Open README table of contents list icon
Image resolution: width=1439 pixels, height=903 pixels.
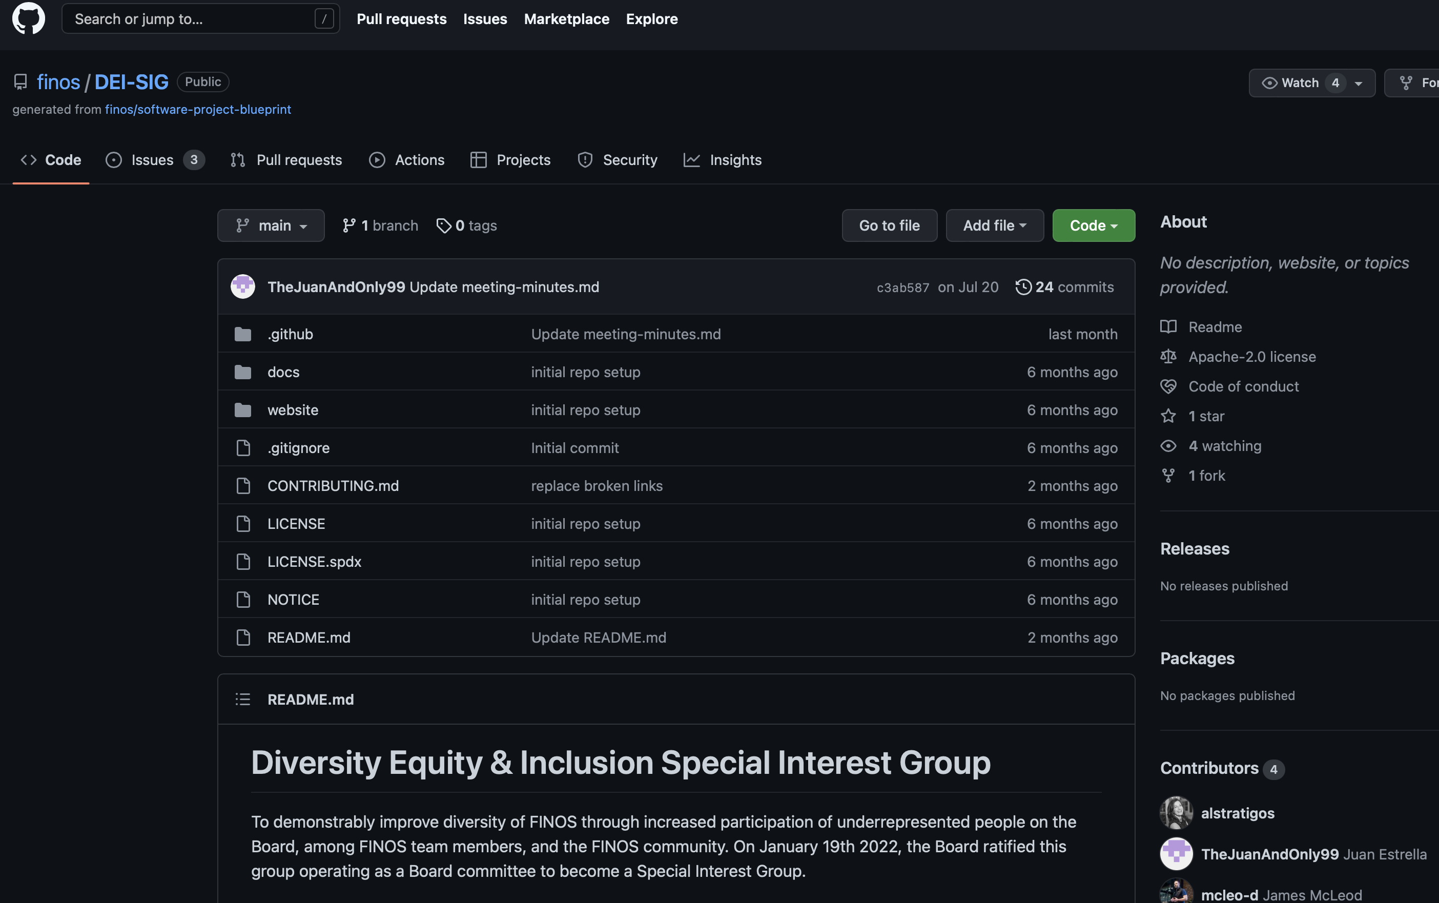(243, 700)
